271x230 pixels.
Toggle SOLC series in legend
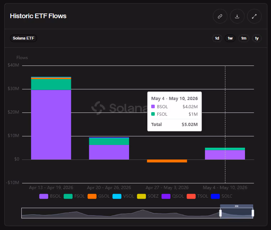tap(221, 196)
